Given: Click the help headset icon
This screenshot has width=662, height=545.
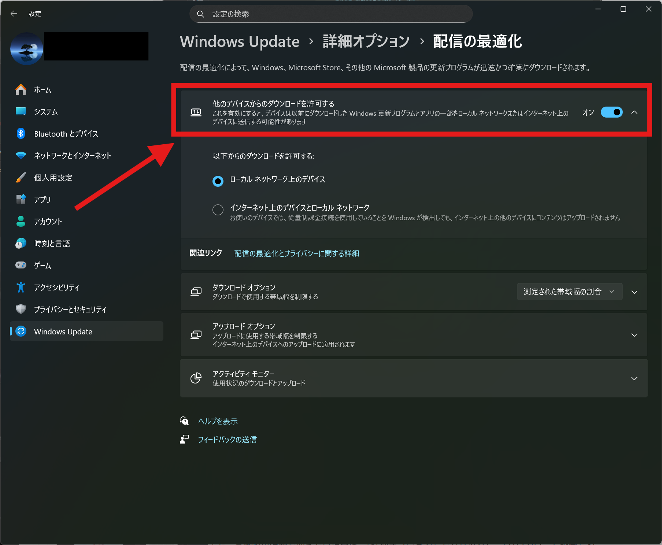Looking at the screenshot, I should point(184,421).
